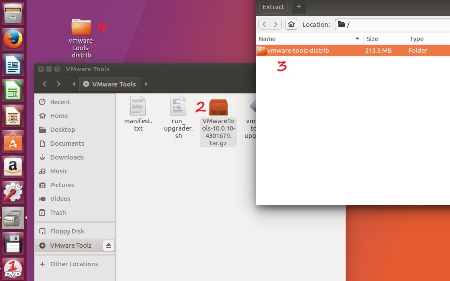Screen dimensions: 450x281
Task: Click the Location field in Archive Manager
Action: click(392, 24)
